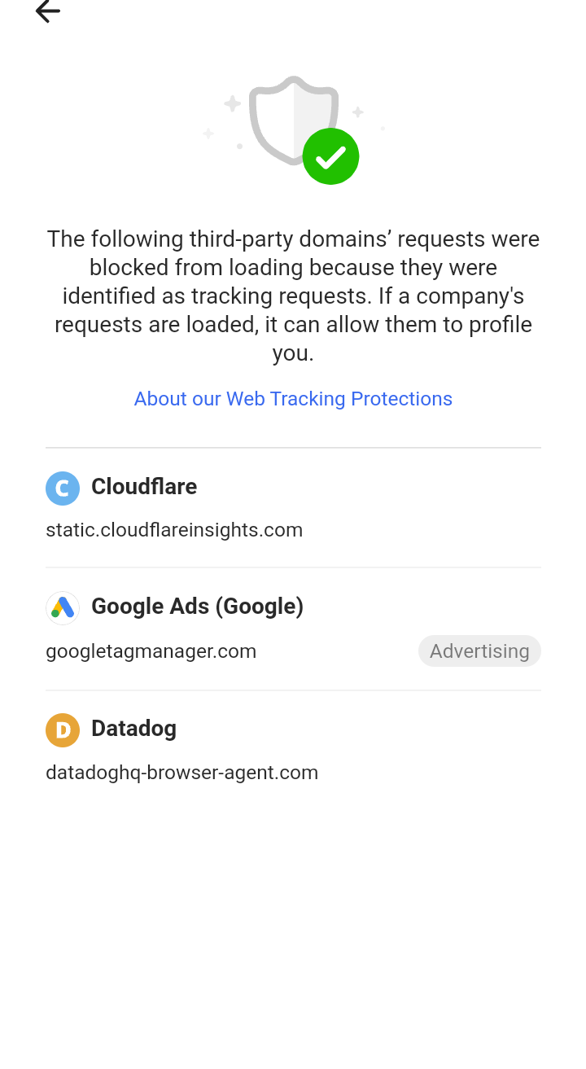Tap the sparkle right of the shield

click(357, 112)
